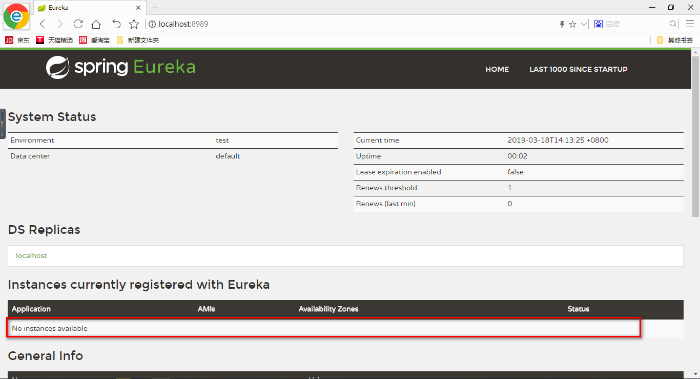Image resolution: width=700 pixels, height=379 pixels.
Task: Open the localhost replica link
Action: pyautogui.click(x=31, y=255)
